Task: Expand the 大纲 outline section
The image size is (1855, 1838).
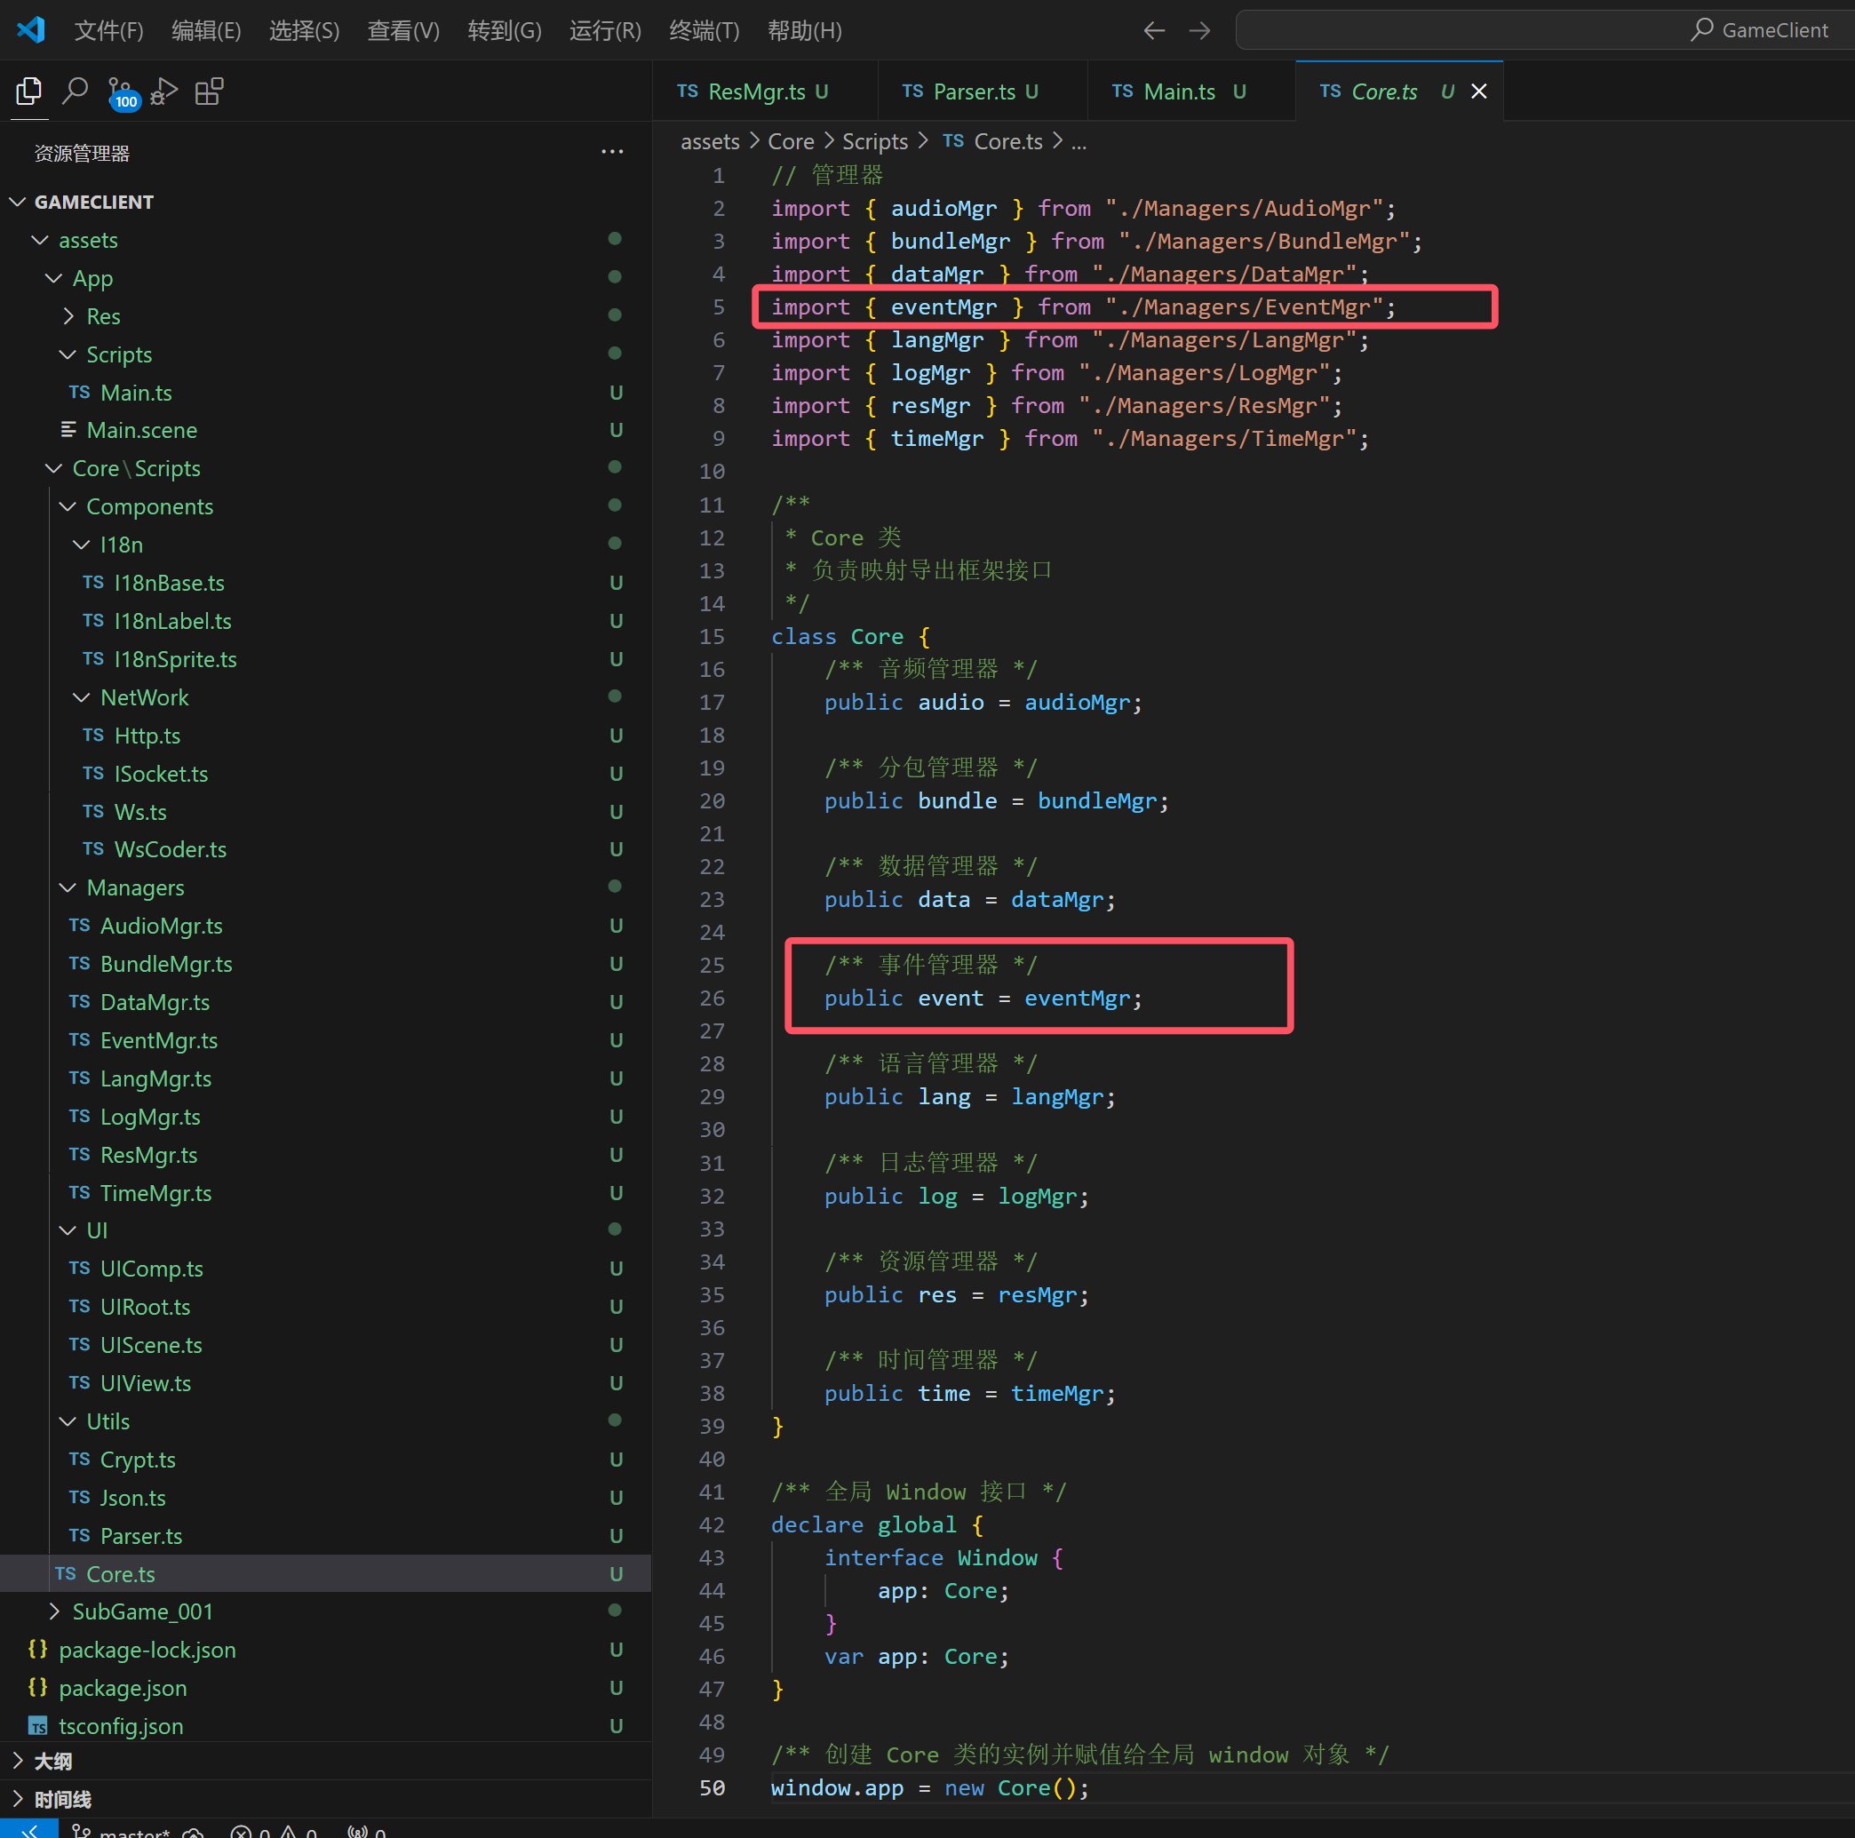Action: point(52,1760)
